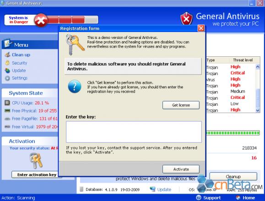Image resolution: width=265 pixels, height=201 pixels.
Task: Close the Registration form dialog
Action: [x=201, y=28]
